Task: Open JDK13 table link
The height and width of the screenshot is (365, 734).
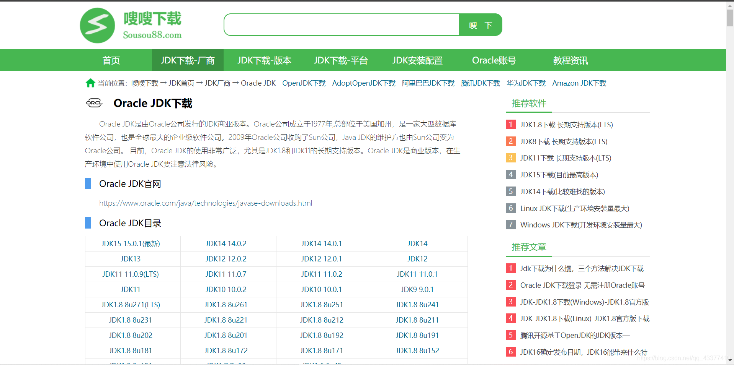Action: click(131, 259)
